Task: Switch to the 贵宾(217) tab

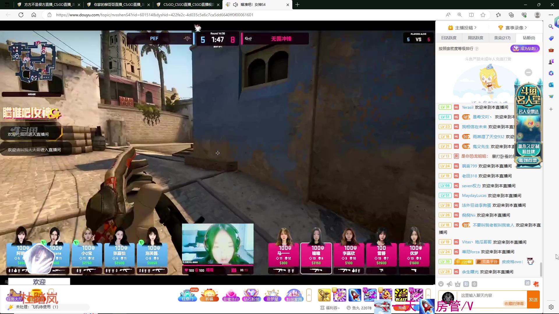Action: pos(502,38)
